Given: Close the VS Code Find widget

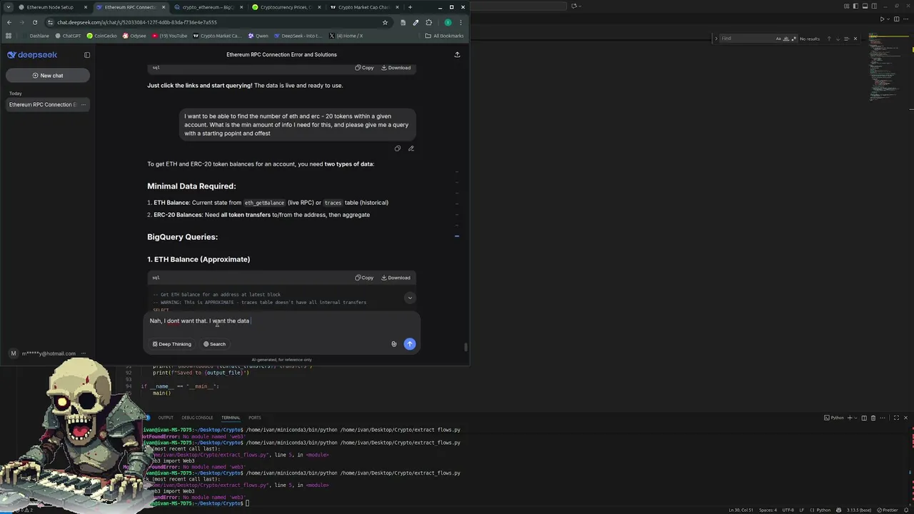Looking at the screenshot, I should point(855,39).
